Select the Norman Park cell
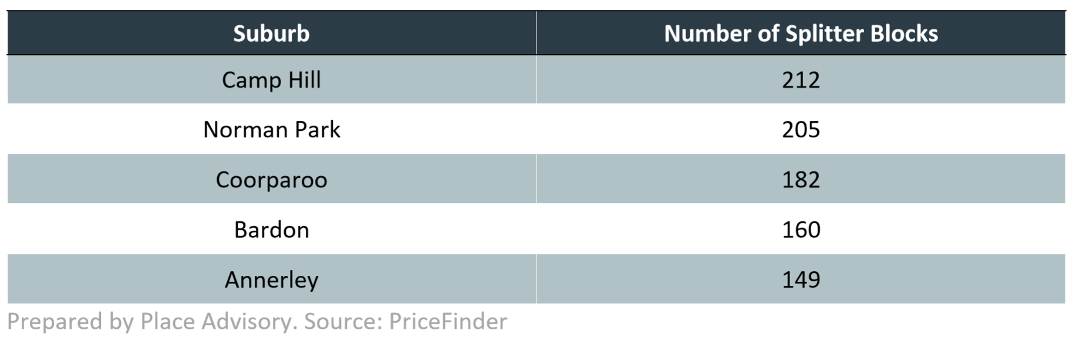The height and width of the screenshot is (341, 1073). point(271,130)
